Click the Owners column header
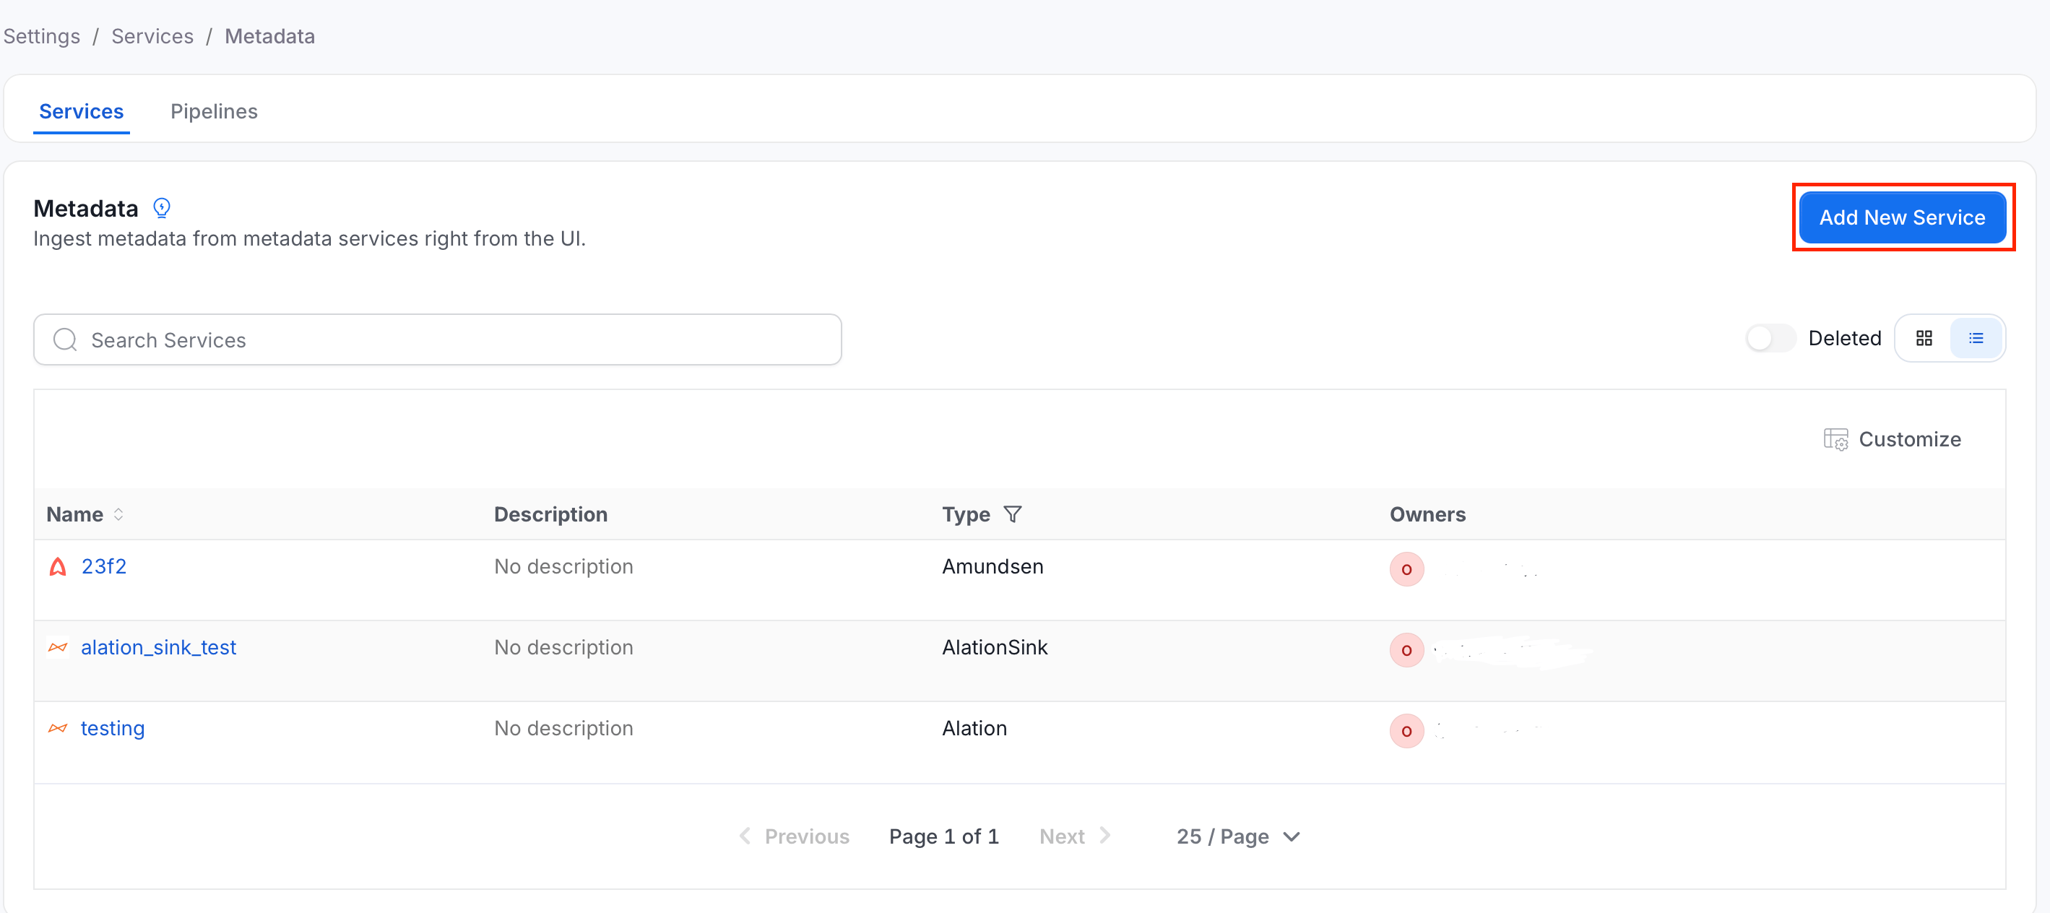Screen dimensions: 2050x913 click(x=1427, y=514)
